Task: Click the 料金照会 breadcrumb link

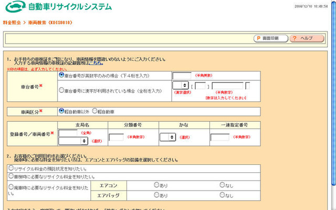Action: (x=12, y=23)
